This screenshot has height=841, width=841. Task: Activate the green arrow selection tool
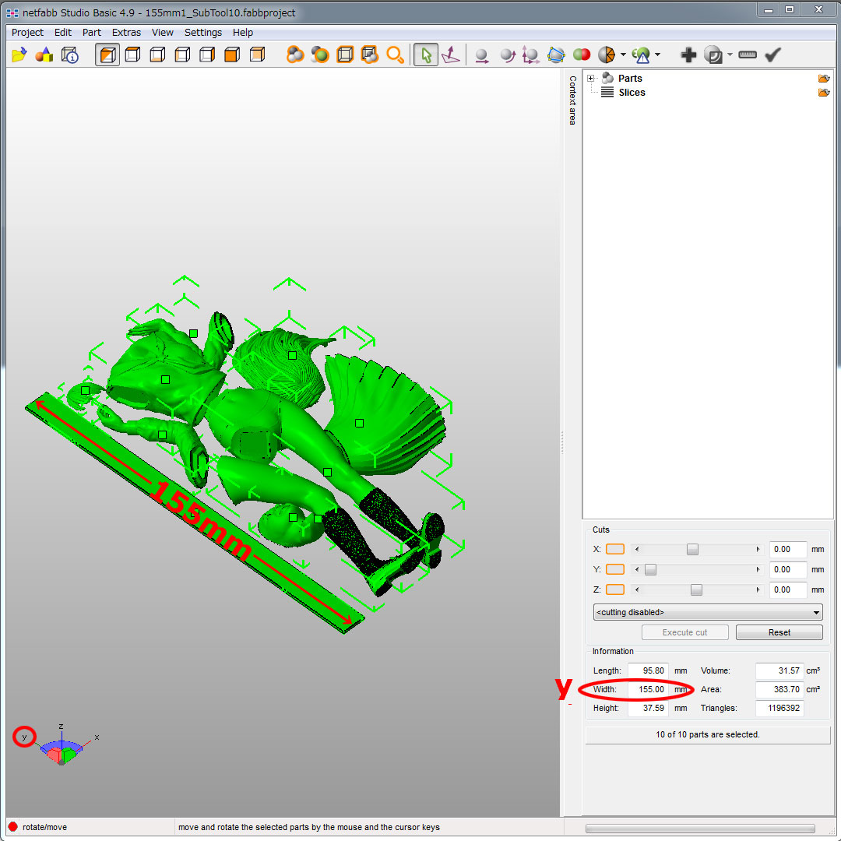click(426, 55)
